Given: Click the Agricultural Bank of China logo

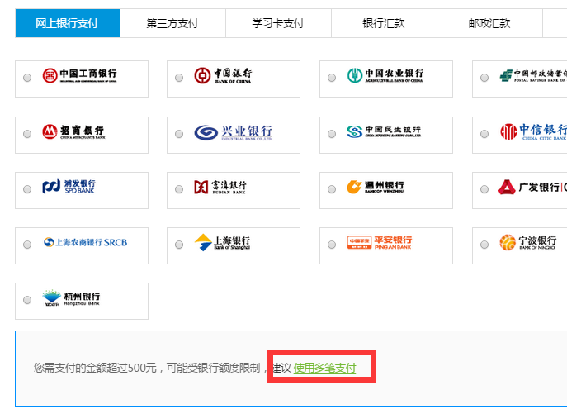Looking at the screenshot, I should click(x=385, y=76).
